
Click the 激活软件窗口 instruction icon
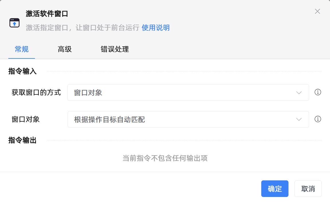[14, 22]
